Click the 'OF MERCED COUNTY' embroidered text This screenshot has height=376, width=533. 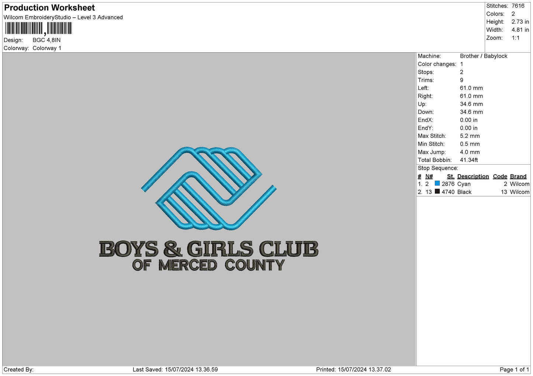click(x=209, y=265)
